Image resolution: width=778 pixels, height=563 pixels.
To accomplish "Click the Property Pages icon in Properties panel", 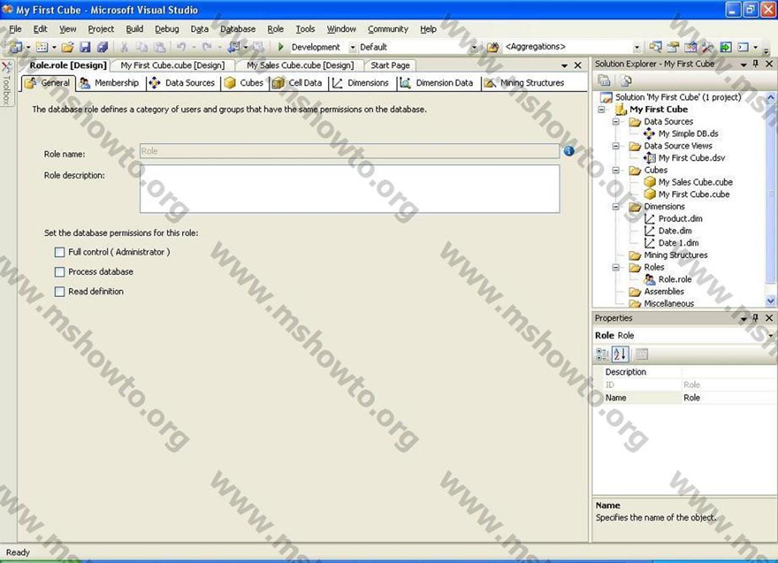I will [641, 354].
